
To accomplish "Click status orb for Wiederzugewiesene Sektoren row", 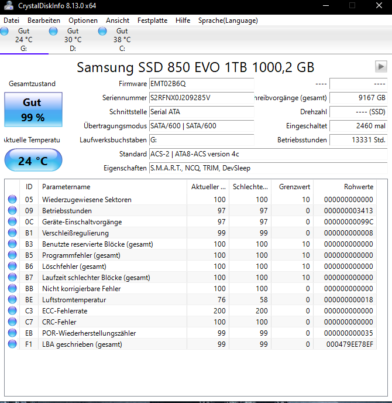I will tap(12, 199).
